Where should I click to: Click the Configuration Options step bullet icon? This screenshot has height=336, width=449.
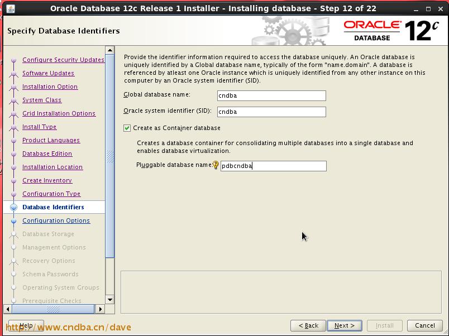coord(13,220)
